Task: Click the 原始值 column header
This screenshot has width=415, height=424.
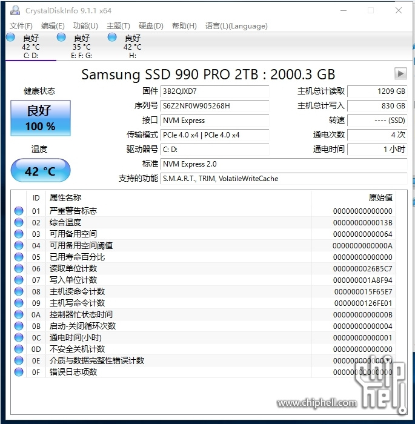Action: (x=353, y=198)
